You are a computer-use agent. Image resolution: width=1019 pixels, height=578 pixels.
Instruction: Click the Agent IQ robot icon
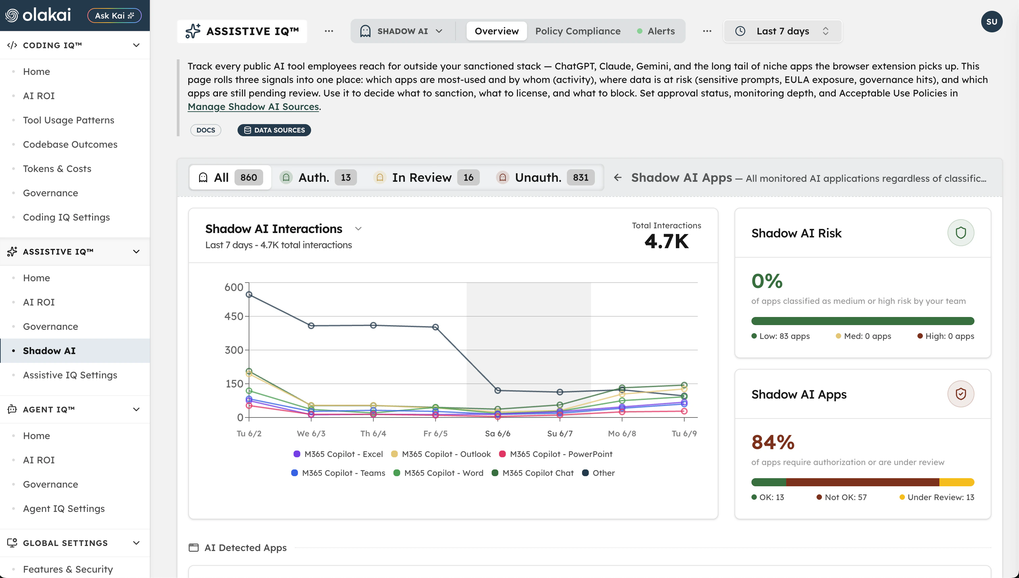pyautogui.click(x=12, y=409)
